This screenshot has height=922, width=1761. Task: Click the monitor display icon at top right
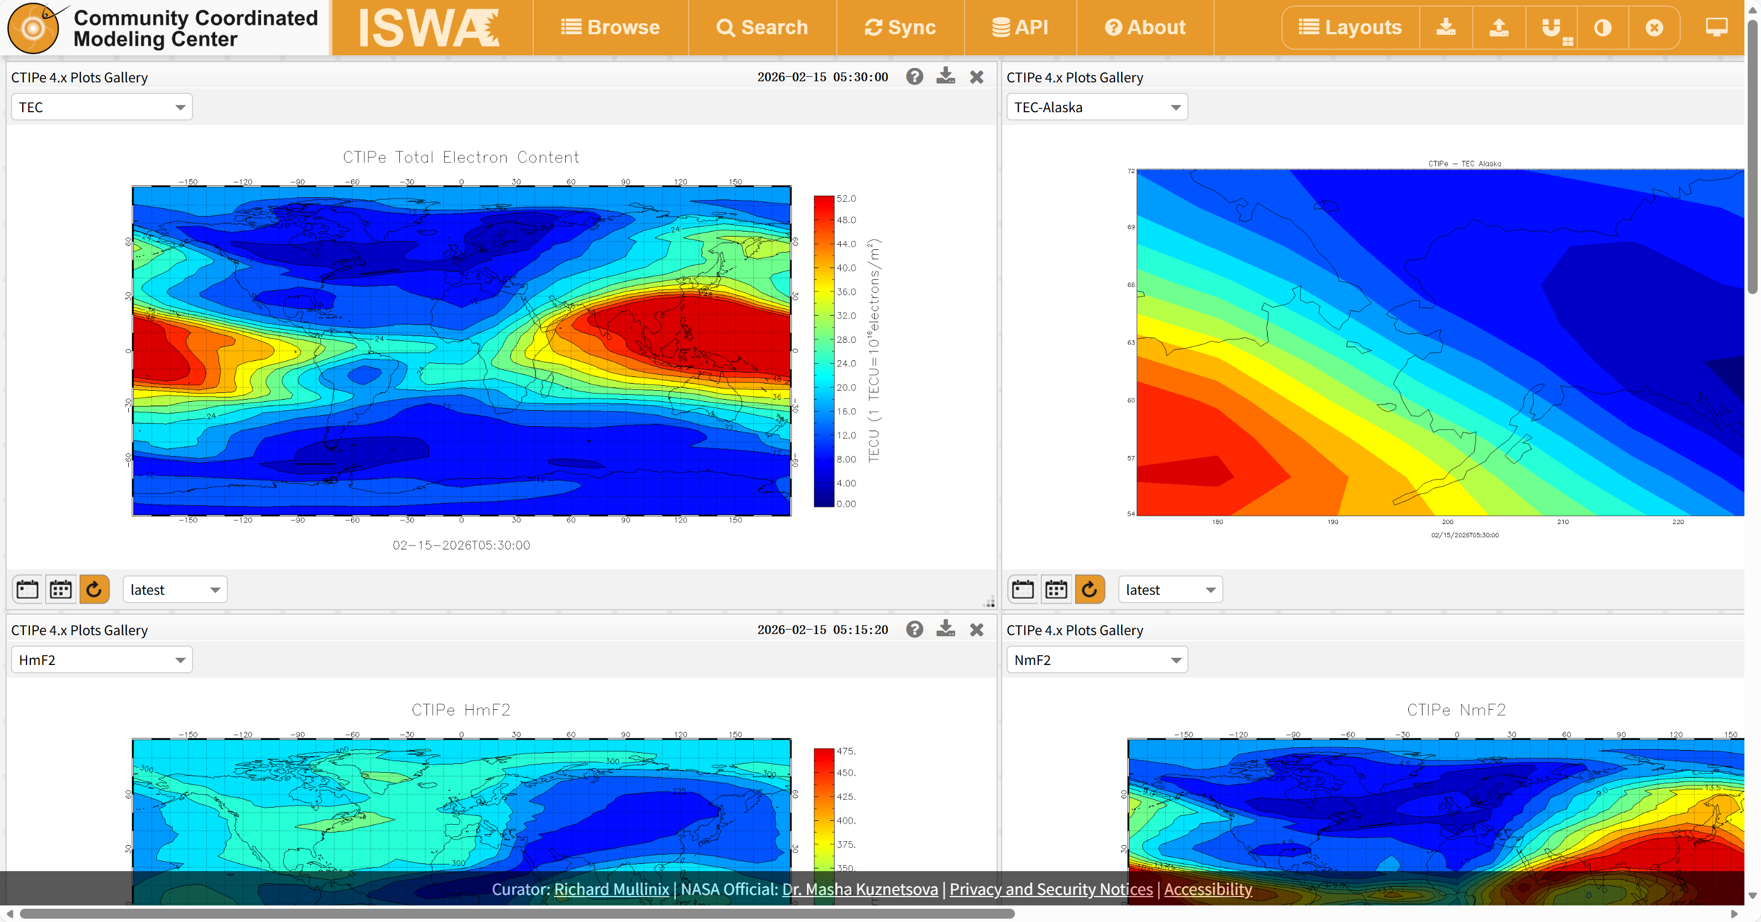pyautogui.click(x=1716, y=27)
